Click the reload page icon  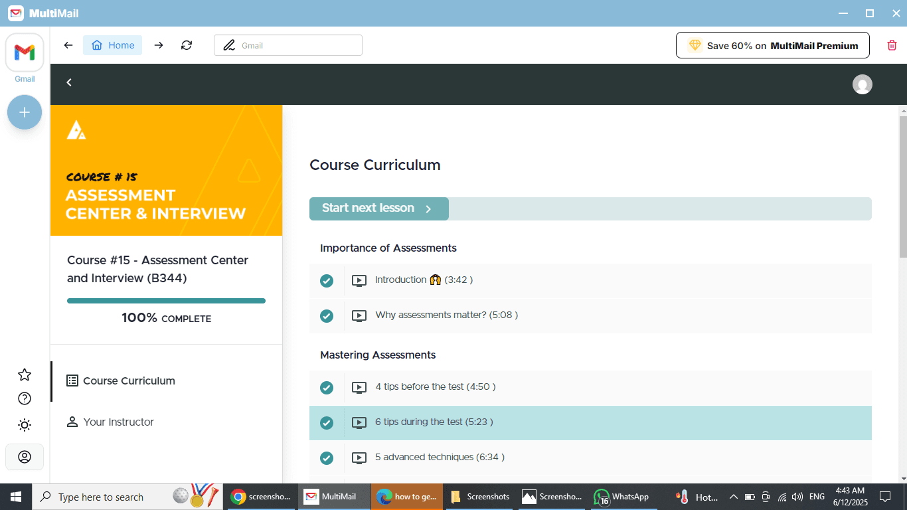click(187, 45)
